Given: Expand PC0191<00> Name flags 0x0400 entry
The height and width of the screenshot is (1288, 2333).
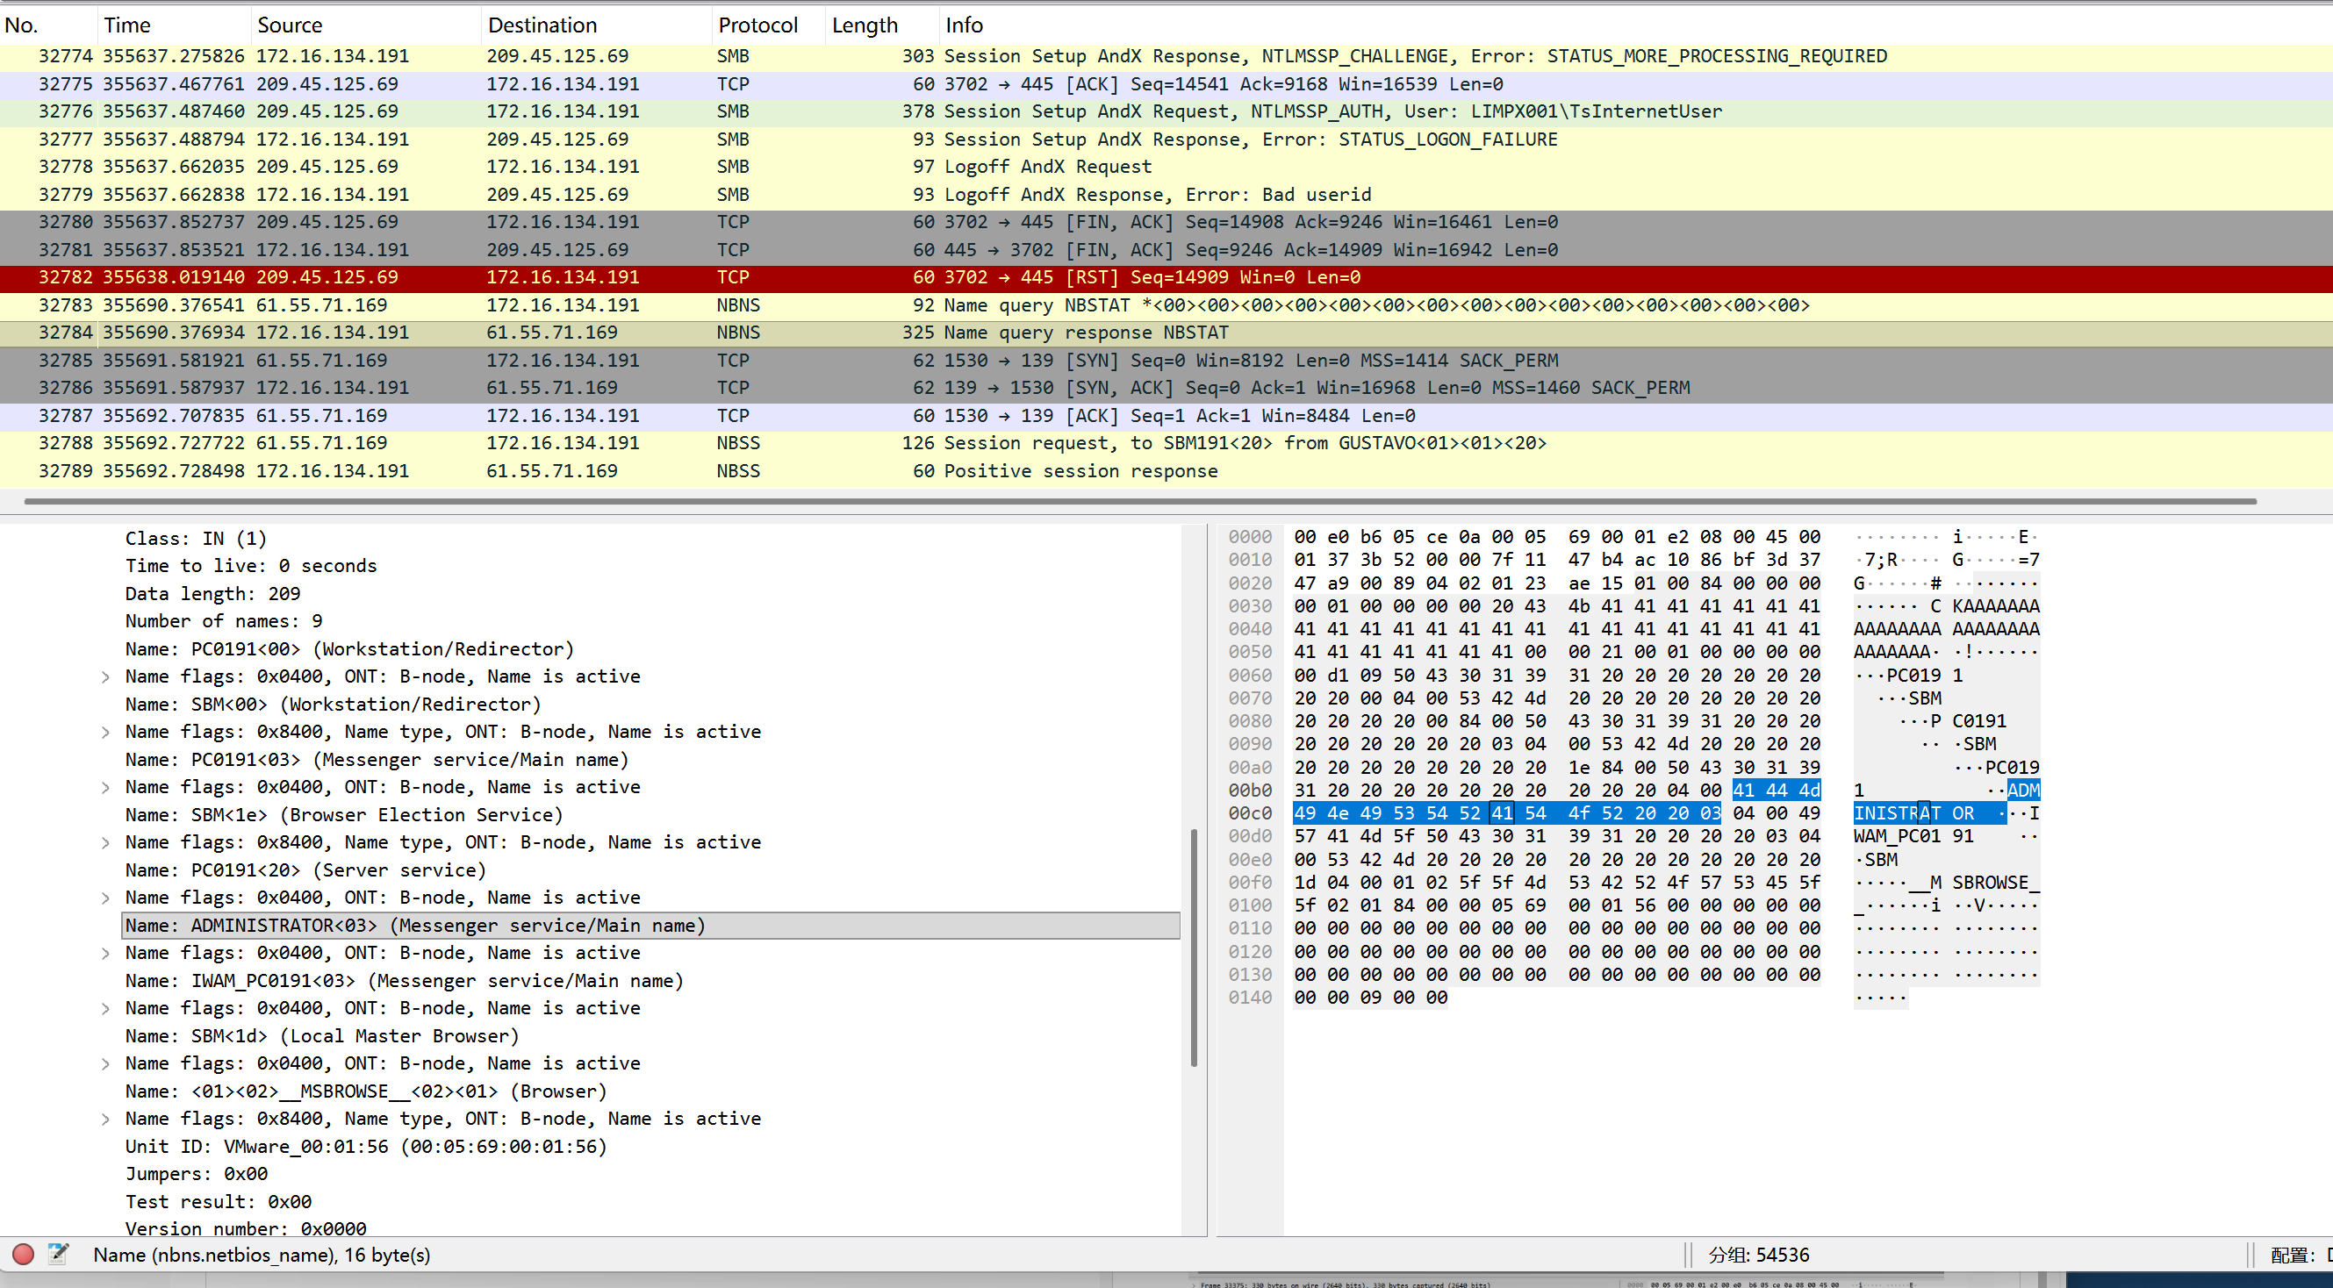Looking at the screenshot, I should click(x=106, y=677).
